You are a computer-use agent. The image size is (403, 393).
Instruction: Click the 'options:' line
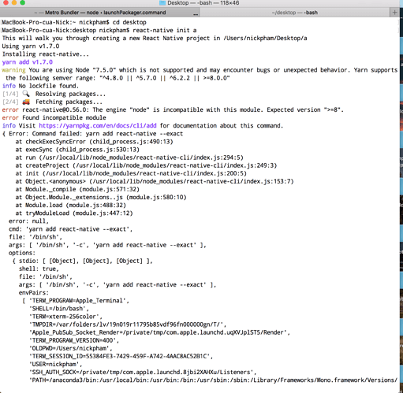pyautogui.click(x=22, y=253)
